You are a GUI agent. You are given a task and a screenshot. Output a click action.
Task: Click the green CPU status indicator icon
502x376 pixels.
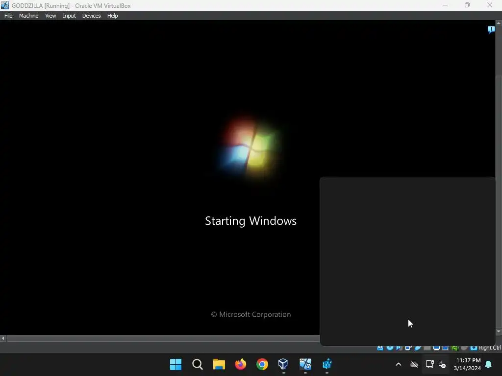coord(455,348)
